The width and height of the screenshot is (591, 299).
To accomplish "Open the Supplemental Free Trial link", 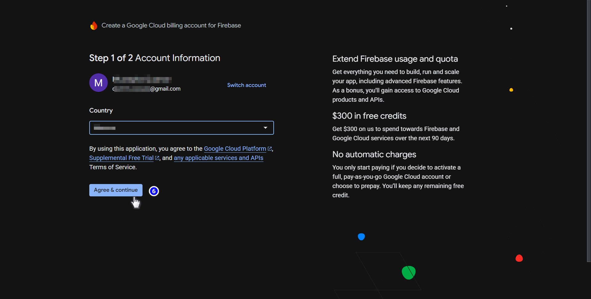I will [x=121, y=158].
